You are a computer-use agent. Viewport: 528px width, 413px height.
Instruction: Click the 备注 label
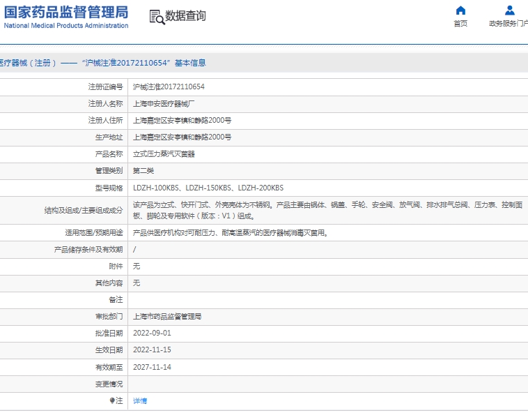coord(116,300)
